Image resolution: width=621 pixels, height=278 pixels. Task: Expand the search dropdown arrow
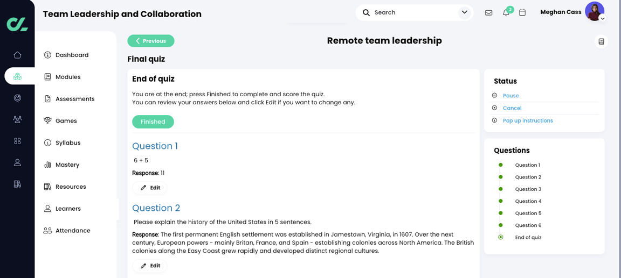(464, 12)
